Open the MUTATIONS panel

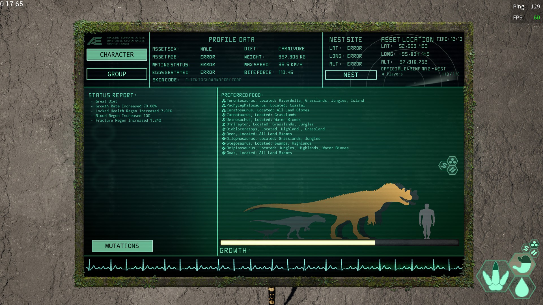(122, 246)
